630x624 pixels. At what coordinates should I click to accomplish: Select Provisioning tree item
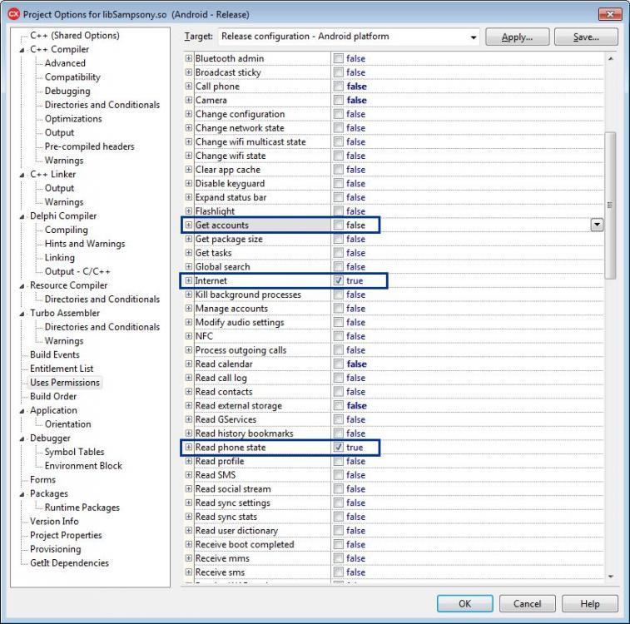[x=56, y=549]
